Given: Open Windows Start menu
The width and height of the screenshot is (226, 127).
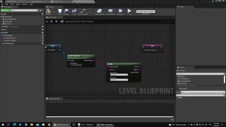Looking at the screenshot, I should (3, 125).
